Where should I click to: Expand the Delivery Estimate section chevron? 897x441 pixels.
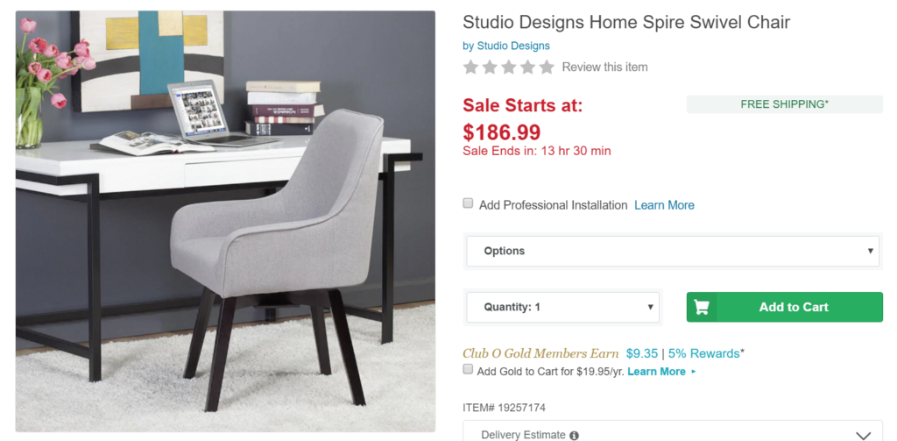pos(863,436)
